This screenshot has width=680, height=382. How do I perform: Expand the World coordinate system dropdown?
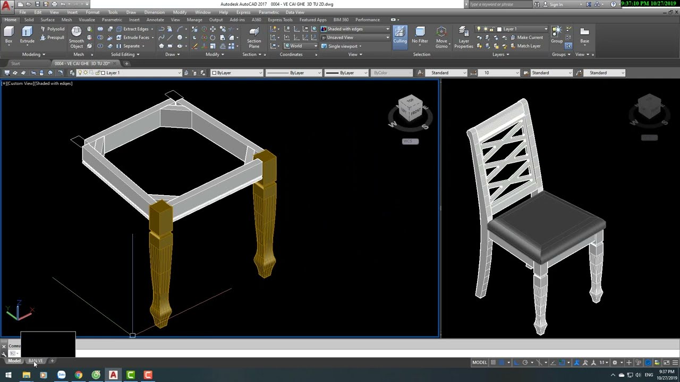coord(300,46)
